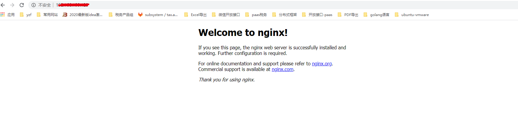
Task: Click the 不安全 label in address bar
Action: [45, 5]
